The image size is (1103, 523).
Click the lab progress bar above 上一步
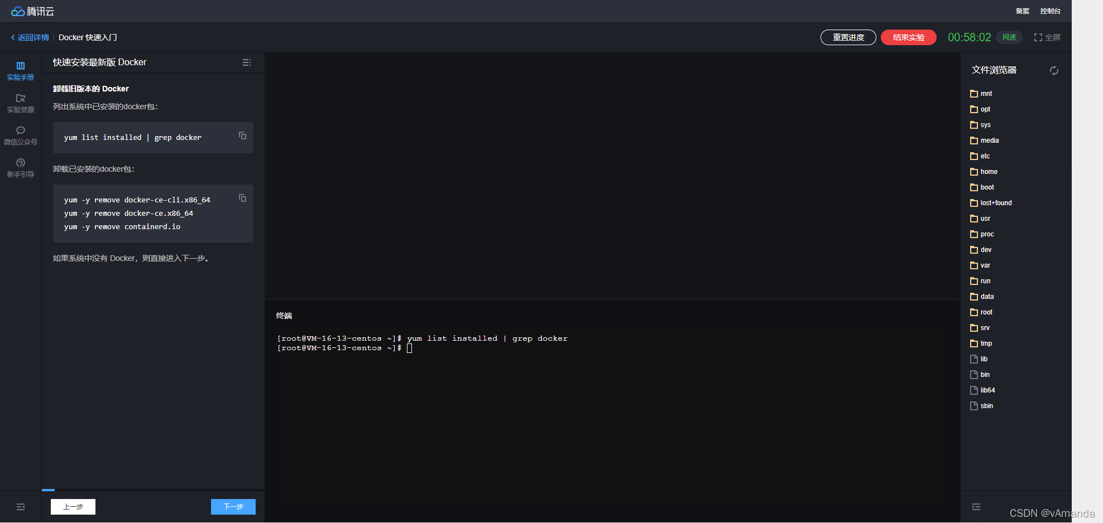[153, 490]
